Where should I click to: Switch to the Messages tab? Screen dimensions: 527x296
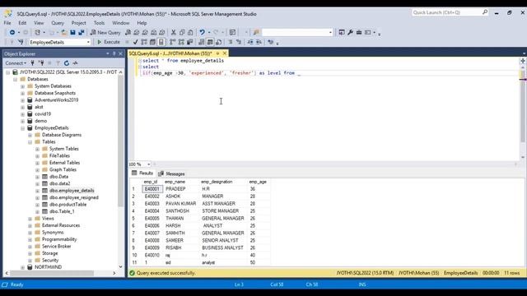(x=171, y=173)
